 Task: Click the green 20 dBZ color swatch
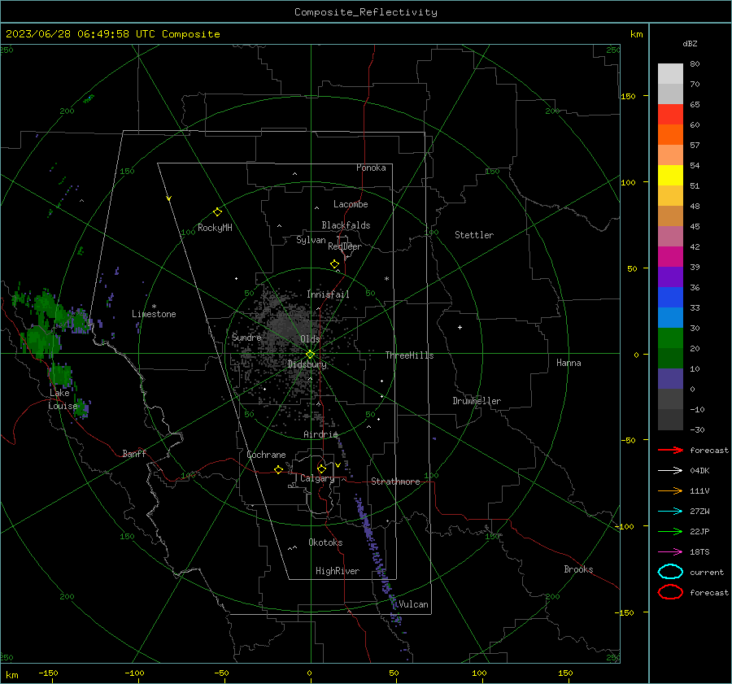pyautogui.click(x=670, y=338)
